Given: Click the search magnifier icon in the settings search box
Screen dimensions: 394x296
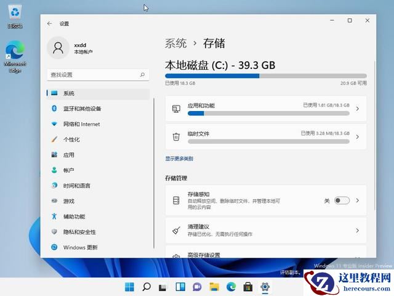Looking at the screenshot, I should (x=142, y=75).
